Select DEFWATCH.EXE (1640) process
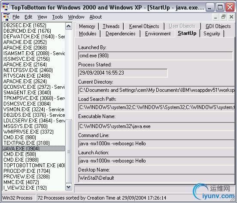 tap(34, 37)
